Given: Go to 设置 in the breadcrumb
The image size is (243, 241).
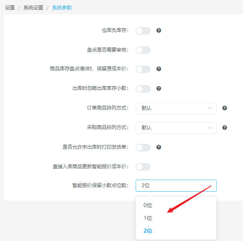Looking at the screenshot, I should coord(10,8).
